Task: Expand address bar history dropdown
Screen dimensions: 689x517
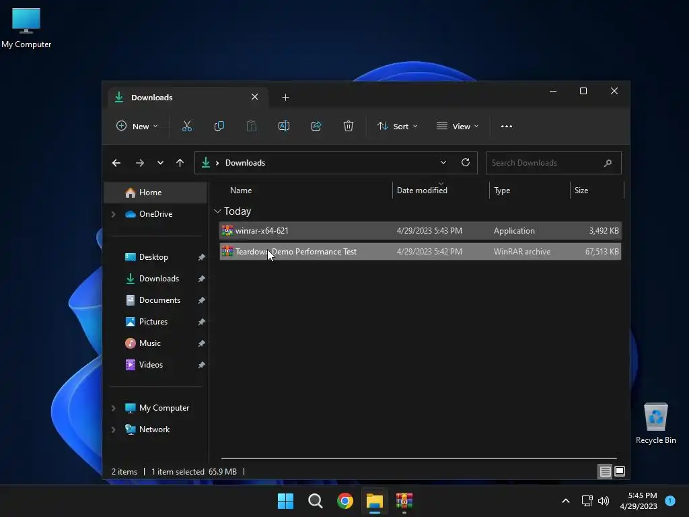Action: 443,163
